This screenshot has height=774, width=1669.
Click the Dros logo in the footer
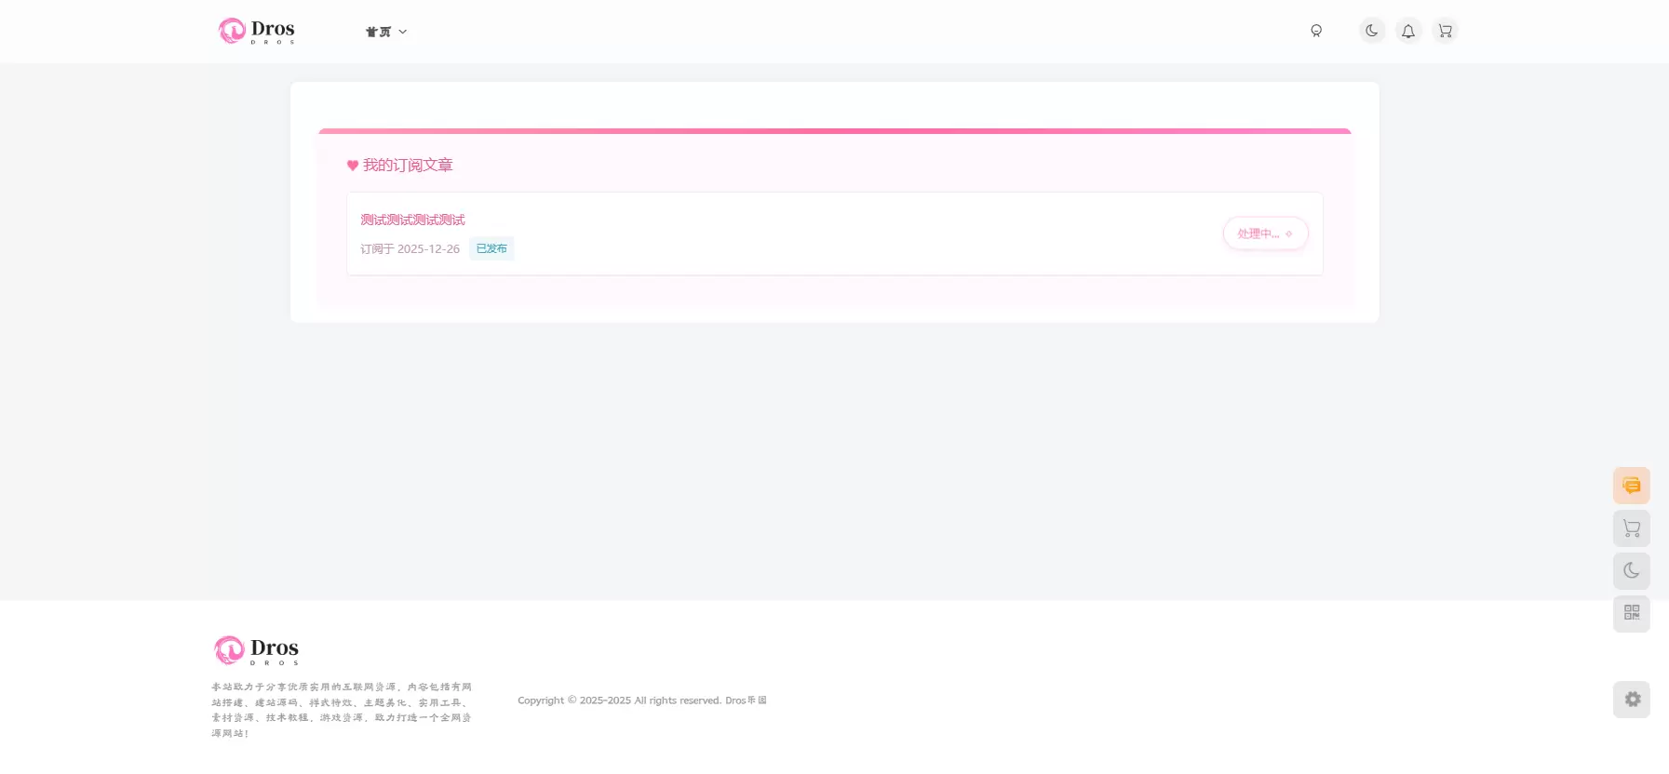[x=257, y=650]
